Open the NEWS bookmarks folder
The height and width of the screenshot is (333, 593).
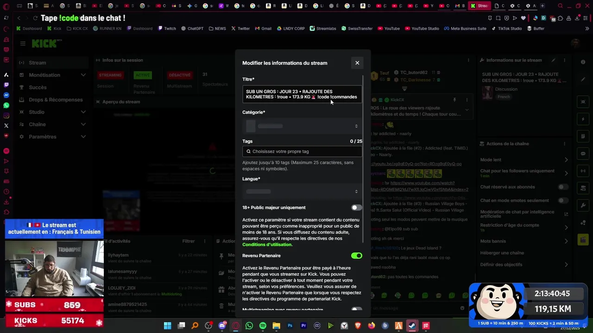[217, 29]
